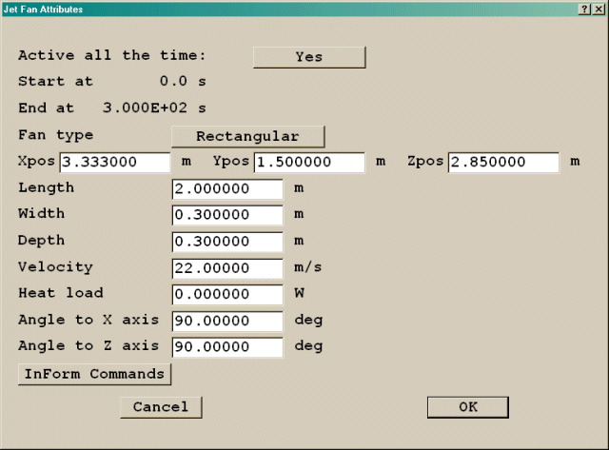Select the Ypos value field
Viewport: 609px width, 450px height.
[x=309, y=163]
